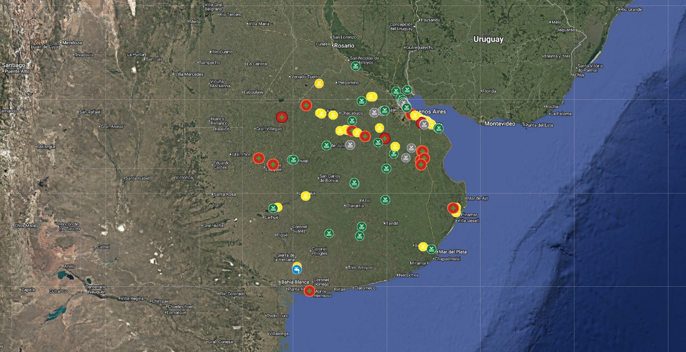The image size is (686, 352).
Task: Select dark red marker north of Gral. Villegas
Action: click(x=282, y=117)
